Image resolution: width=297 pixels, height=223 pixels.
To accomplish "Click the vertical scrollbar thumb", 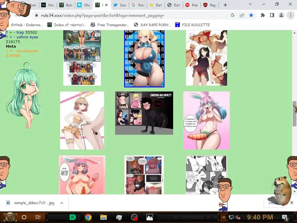I will tap(295, 114).
